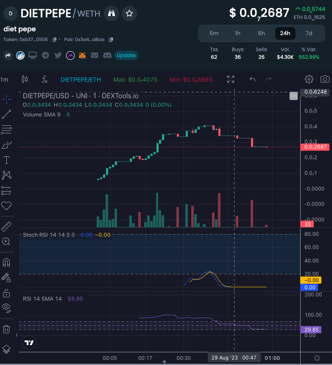Select the ruler measure tool
Screen dimensions: 332x365
(x=6, y=227)
